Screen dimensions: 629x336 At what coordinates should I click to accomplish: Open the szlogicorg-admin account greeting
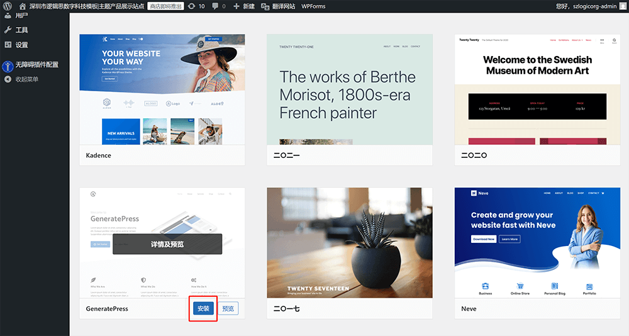(x=586, y=6)
